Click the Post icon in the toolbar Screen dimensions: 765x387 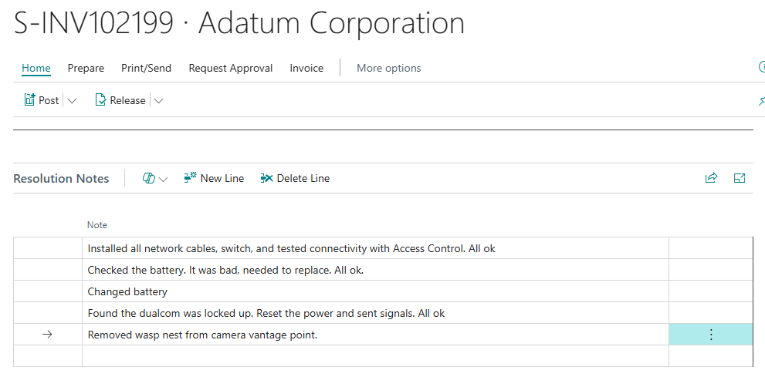tap(30, 100)
